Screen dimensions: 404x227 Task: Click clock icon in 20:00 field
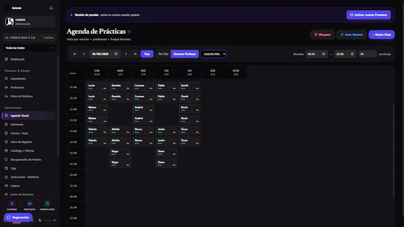pos(352,54)
